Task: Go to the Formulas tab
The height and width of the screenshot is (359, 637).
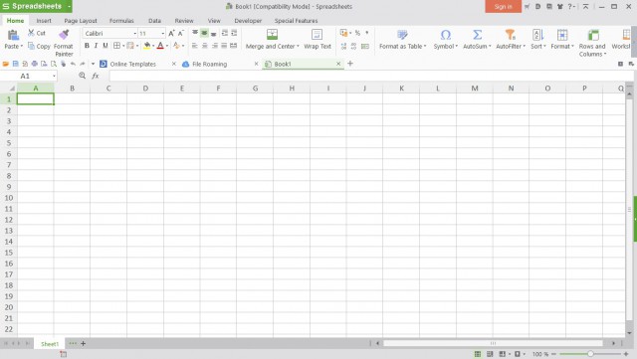Action: (x=121, y=21)
